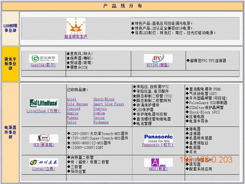Follow the BIYING link under the BY logo
The width and height of the screenshot is (245, 184).
pos(158,65)
